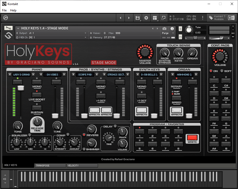
Task: Enable SOFT mode for cont. pads
Action: point(222,71)
